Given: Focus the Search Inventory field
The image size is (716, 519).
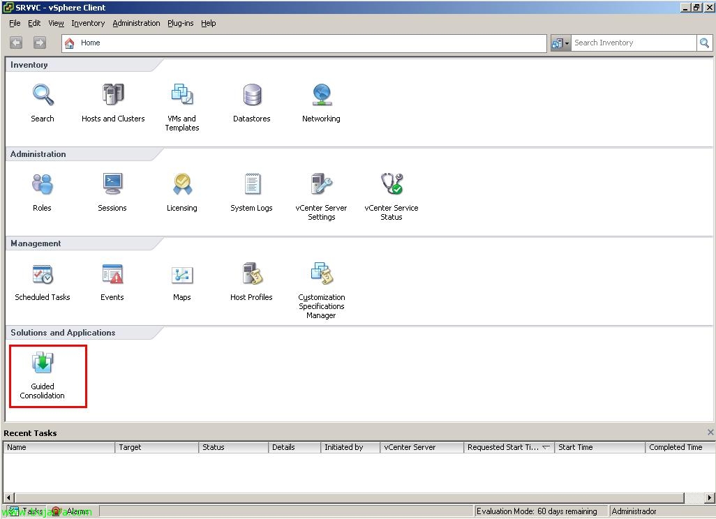Looking at the screenshot, I should tap(634, 43).
